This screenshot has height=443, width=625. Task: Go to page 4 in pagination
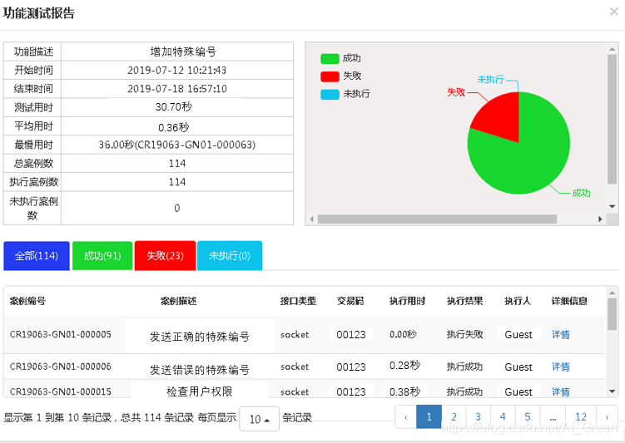point(503,416)
